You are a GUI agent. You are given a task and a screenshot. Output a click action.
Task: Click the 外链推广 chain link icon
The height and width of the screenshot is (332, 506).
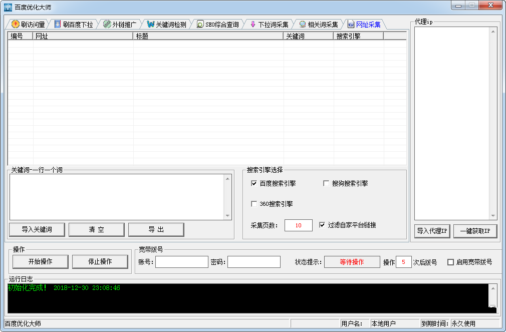click(x=107, y=24)
